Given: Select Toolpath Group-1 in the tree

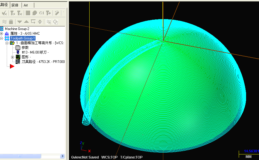Looking at the screenshot, I should (x=23, y=38).
